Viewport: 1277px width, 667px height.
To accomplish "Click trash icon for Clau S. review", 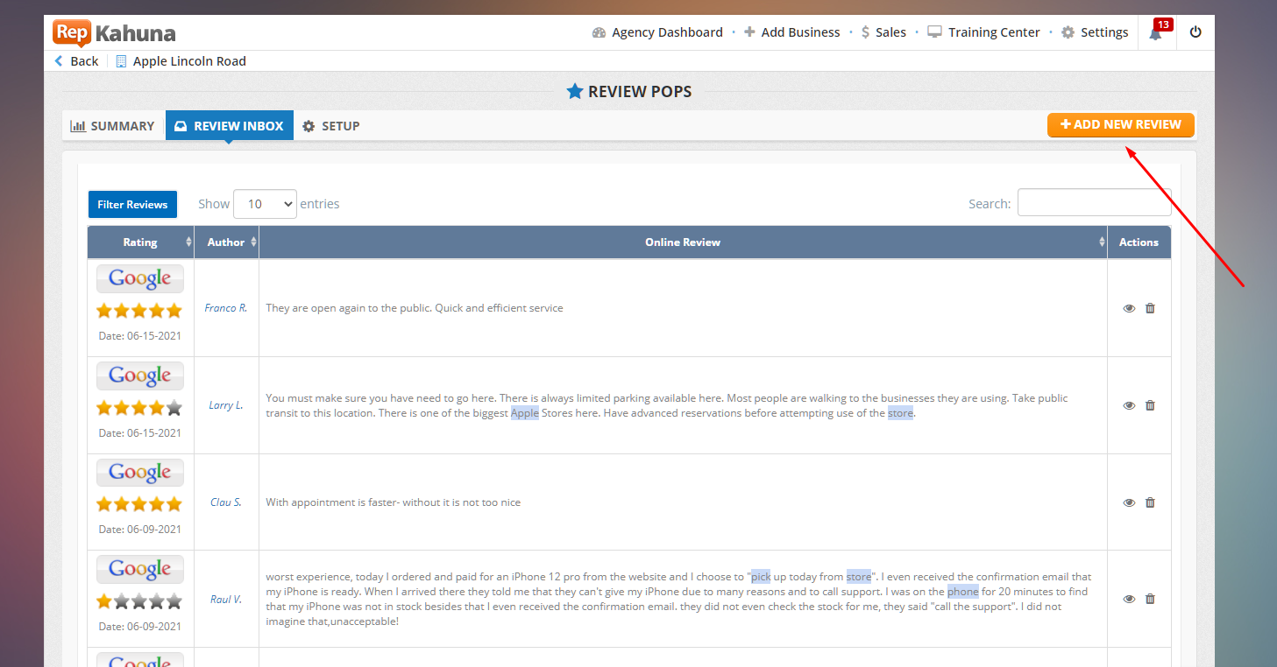I will (x=1150, y=502).
